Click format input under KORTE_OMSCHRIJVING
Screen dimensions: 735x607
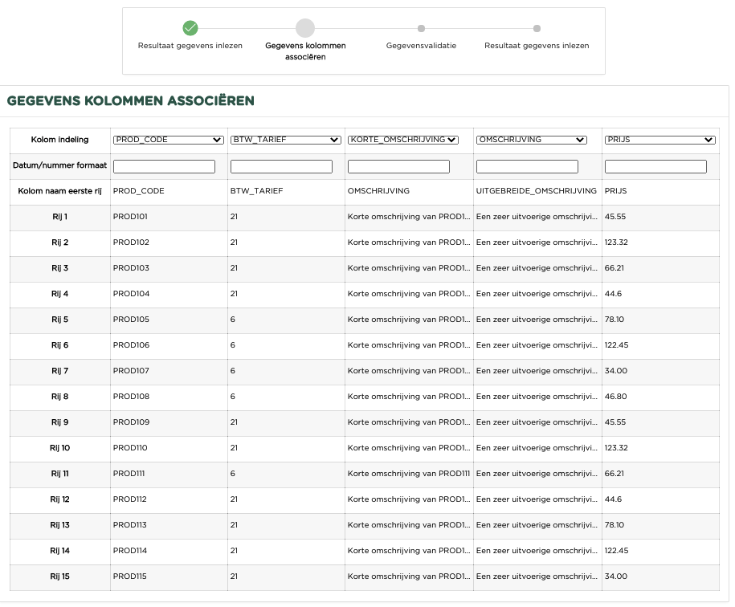(398, 167)
